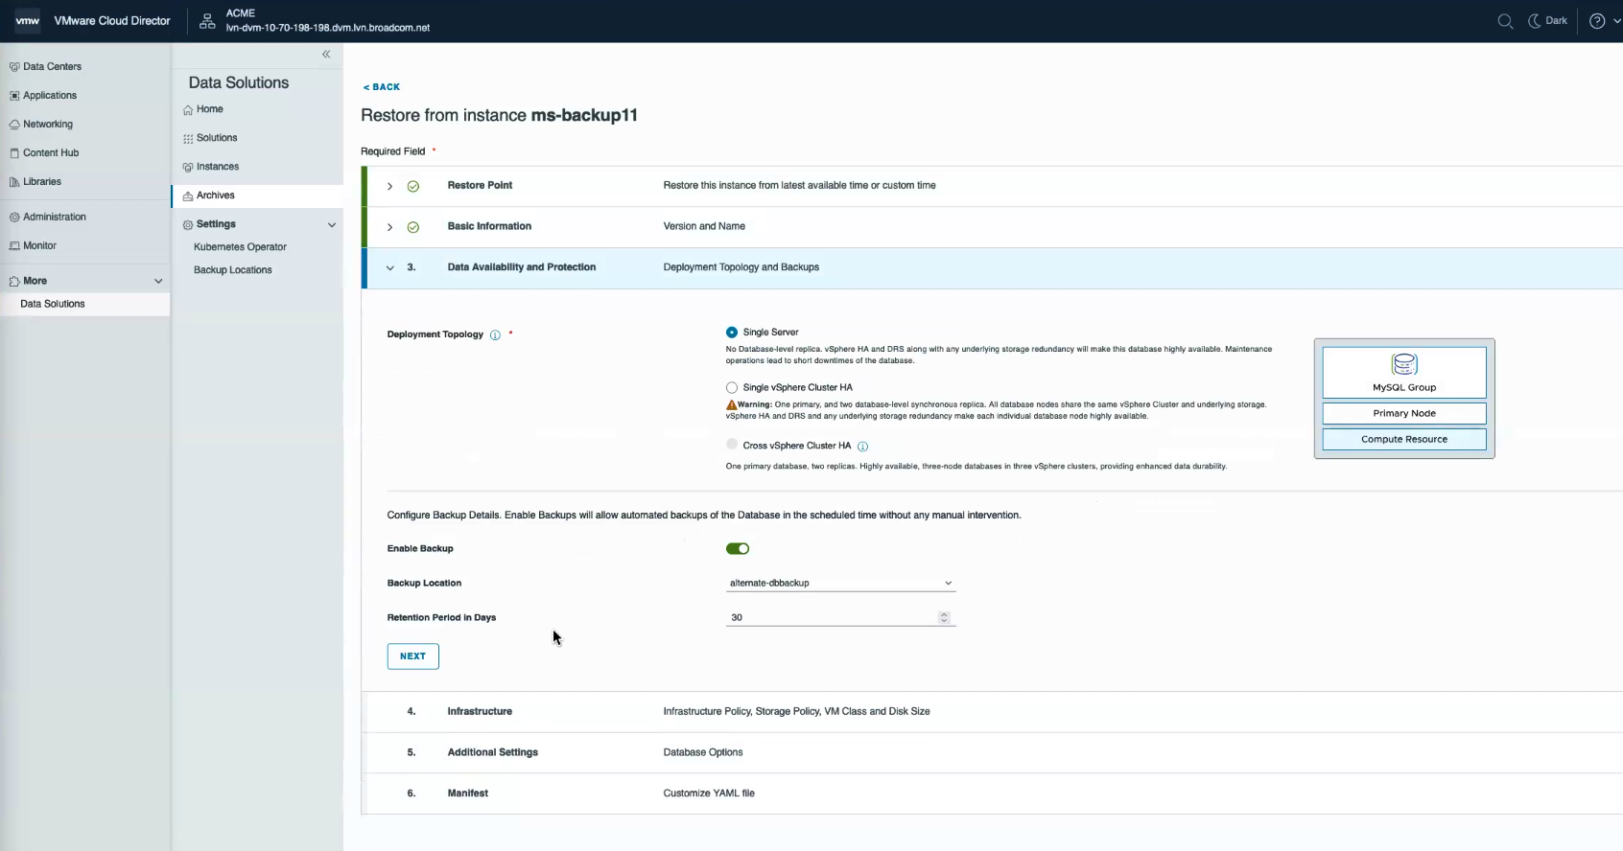
Task: Click the BACK link
Action: point(382,87)
